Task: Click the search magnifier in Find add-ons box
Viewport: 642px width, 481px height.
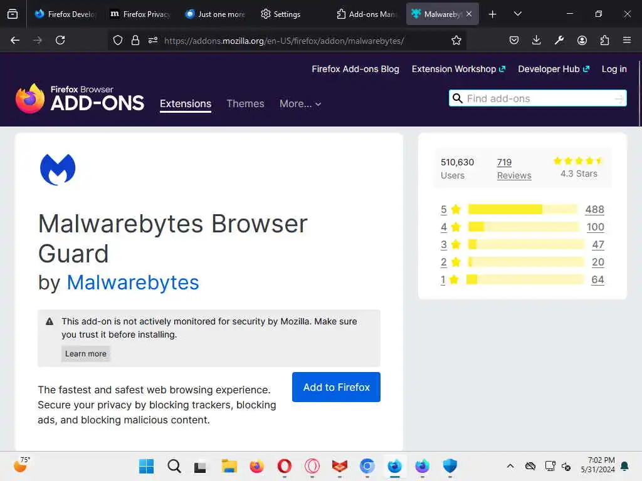Action: [x=458, y=98]
